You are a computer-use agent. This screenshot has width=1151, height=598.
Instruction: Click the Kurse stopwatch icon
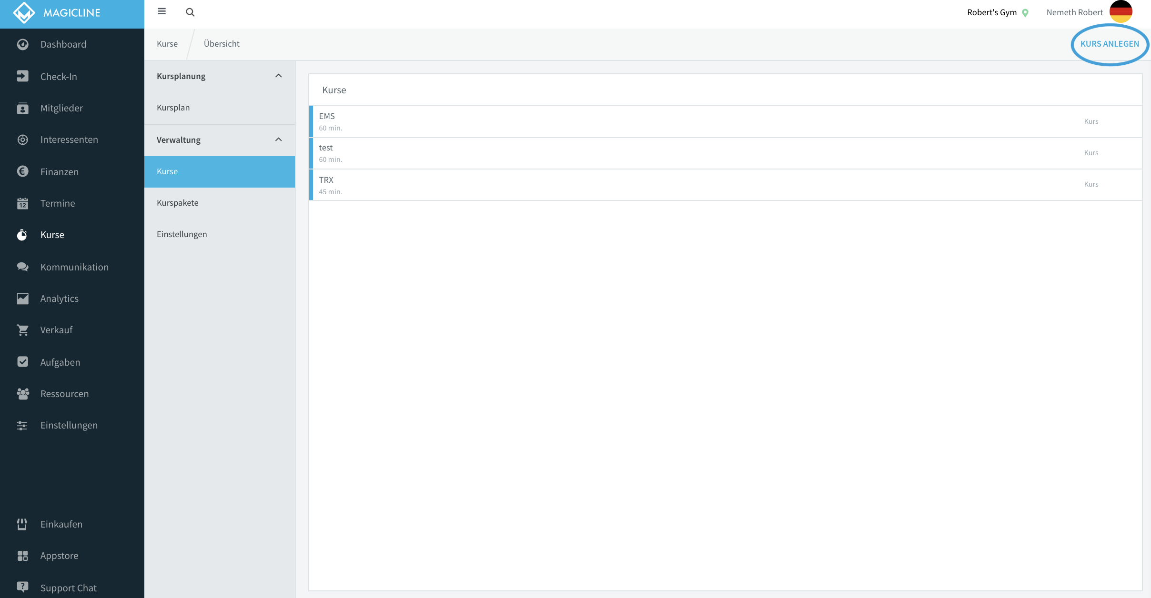pos(22,235)
